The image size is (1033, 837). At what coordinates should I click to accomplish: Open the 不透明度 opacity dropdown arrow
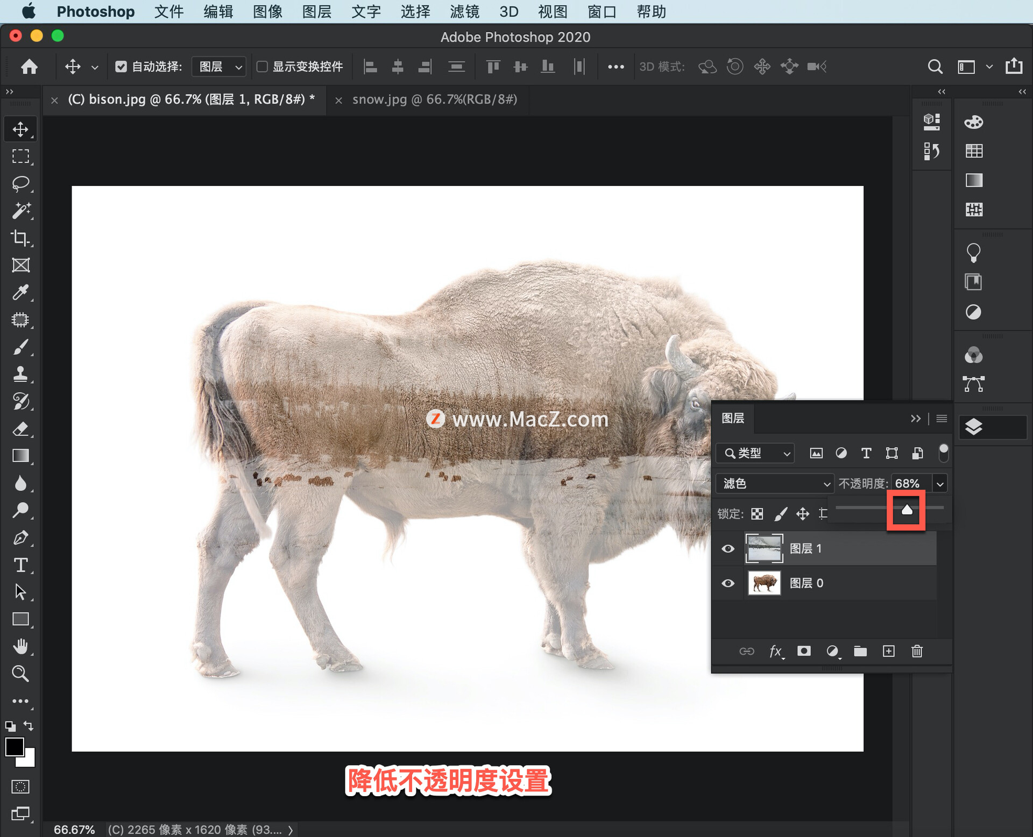click(x=940, y=483)
